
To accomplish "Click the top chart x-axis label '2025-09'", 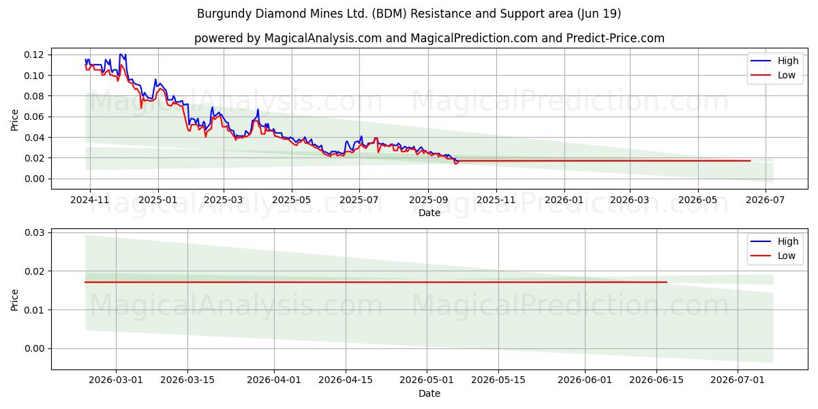I will coord(429,201).
